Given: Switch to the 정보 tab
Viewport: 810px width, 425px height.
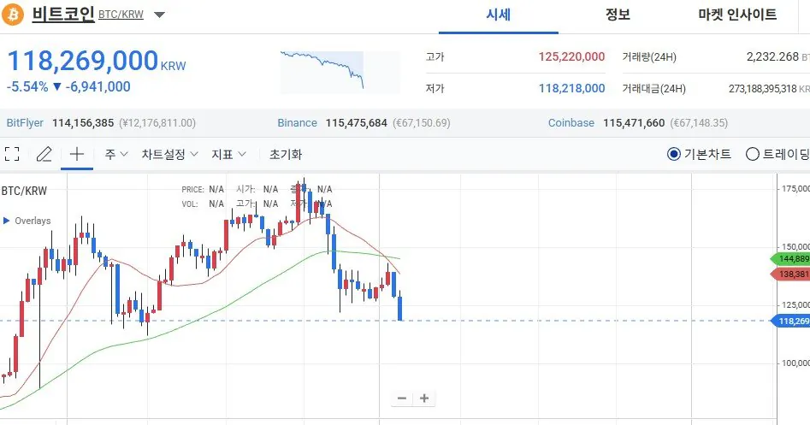Looking at the screenshot, I should [x=618, y=15].
